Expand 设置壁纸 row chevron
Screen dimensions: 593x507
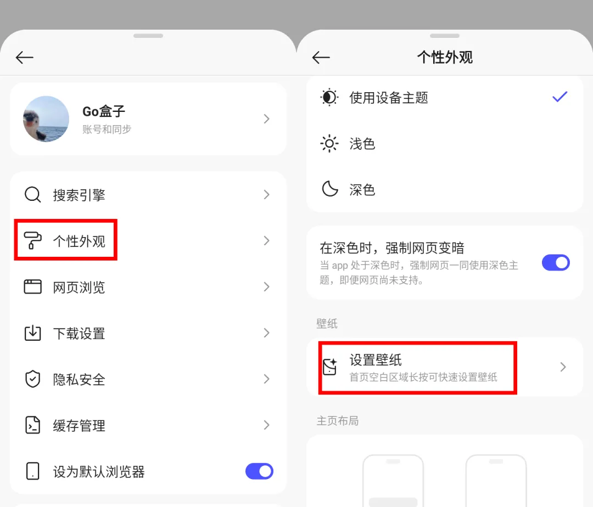(563, 367)
